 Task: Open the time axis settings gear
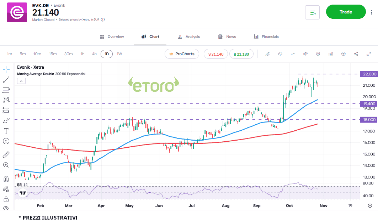(x=370, y=206)
